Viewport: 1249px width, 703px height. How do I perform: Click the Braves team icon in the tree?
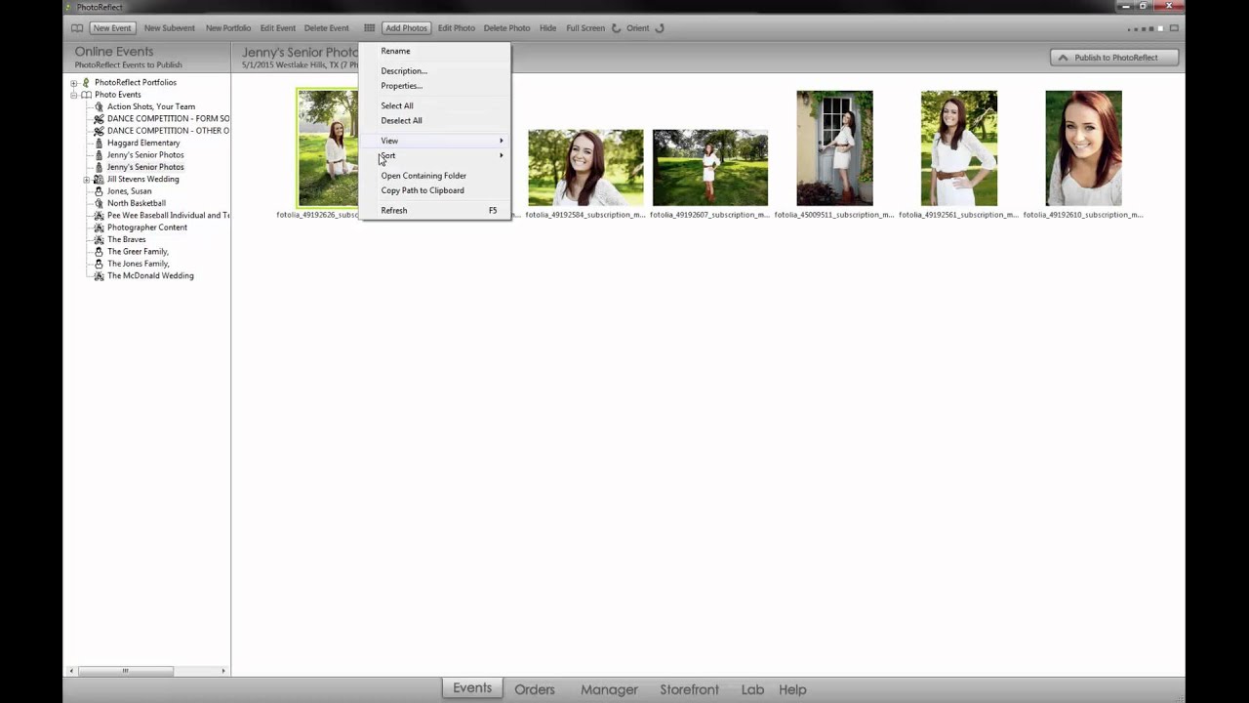tap(99, 239)
